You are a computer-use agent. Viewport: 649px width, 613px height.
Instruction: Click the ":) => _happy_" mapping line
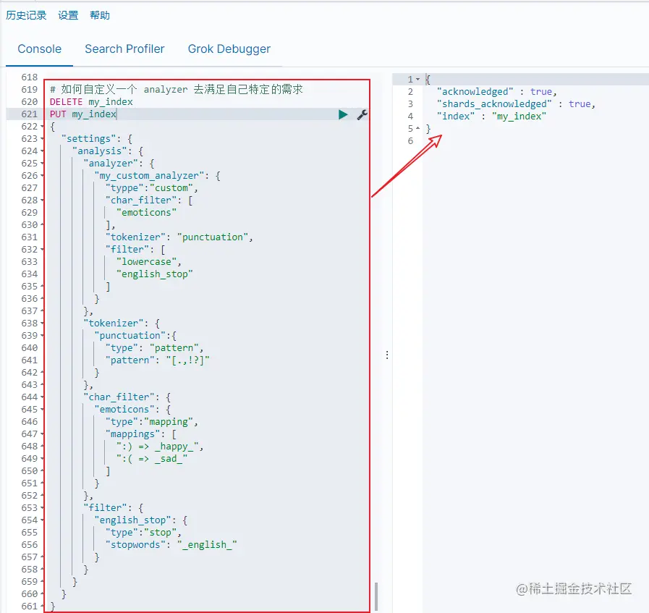pyautogui.click(x=160, y=447)
